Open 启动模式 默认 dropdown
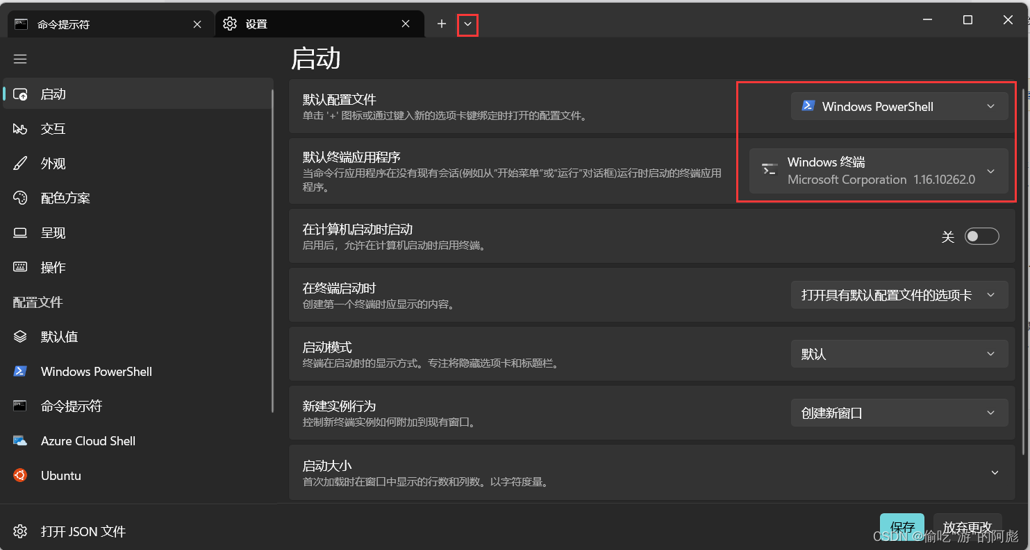This screenshot has height=550, width=1030. (899, 354)
